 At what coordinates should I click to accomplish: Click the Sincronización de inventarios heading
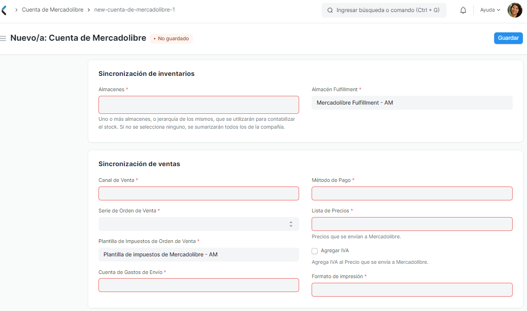[147, 74]
